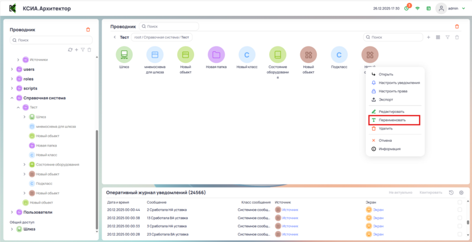Click the history icon in the journal header
This screenshot has height=242, width=472.
point(451,193)
